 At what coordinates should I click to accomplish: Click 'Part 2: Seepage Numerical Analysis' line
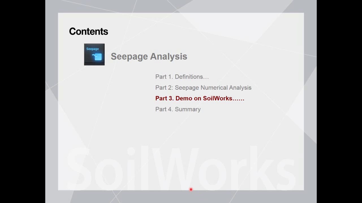coord(203,88)
